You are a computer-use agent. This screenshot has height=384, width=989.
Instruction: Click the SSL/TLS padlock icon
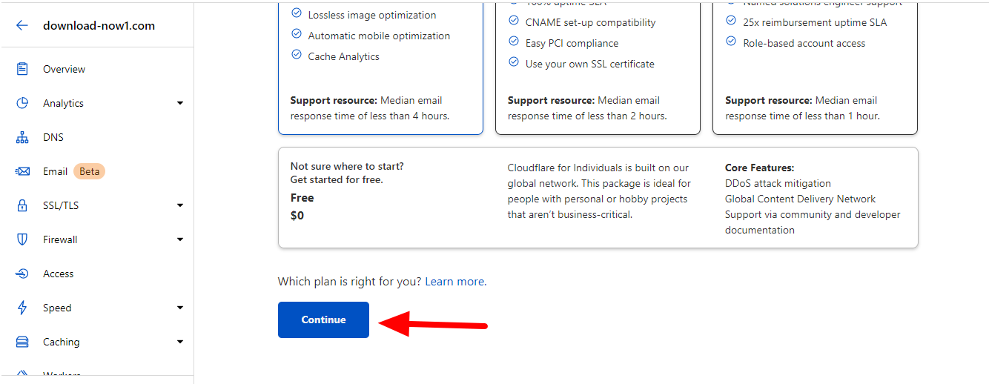(x=22, y=205)
